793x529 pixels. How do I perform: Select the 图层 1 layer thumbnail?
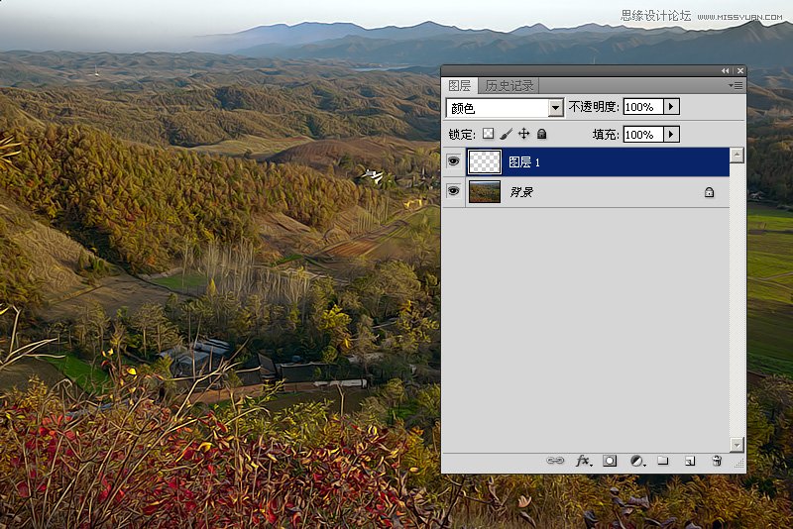[485, 162]
